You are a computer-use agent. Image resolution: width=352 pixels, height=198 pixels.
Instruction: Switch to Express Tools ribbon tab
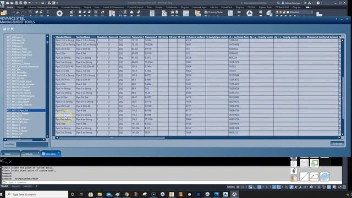click(265, 7)
